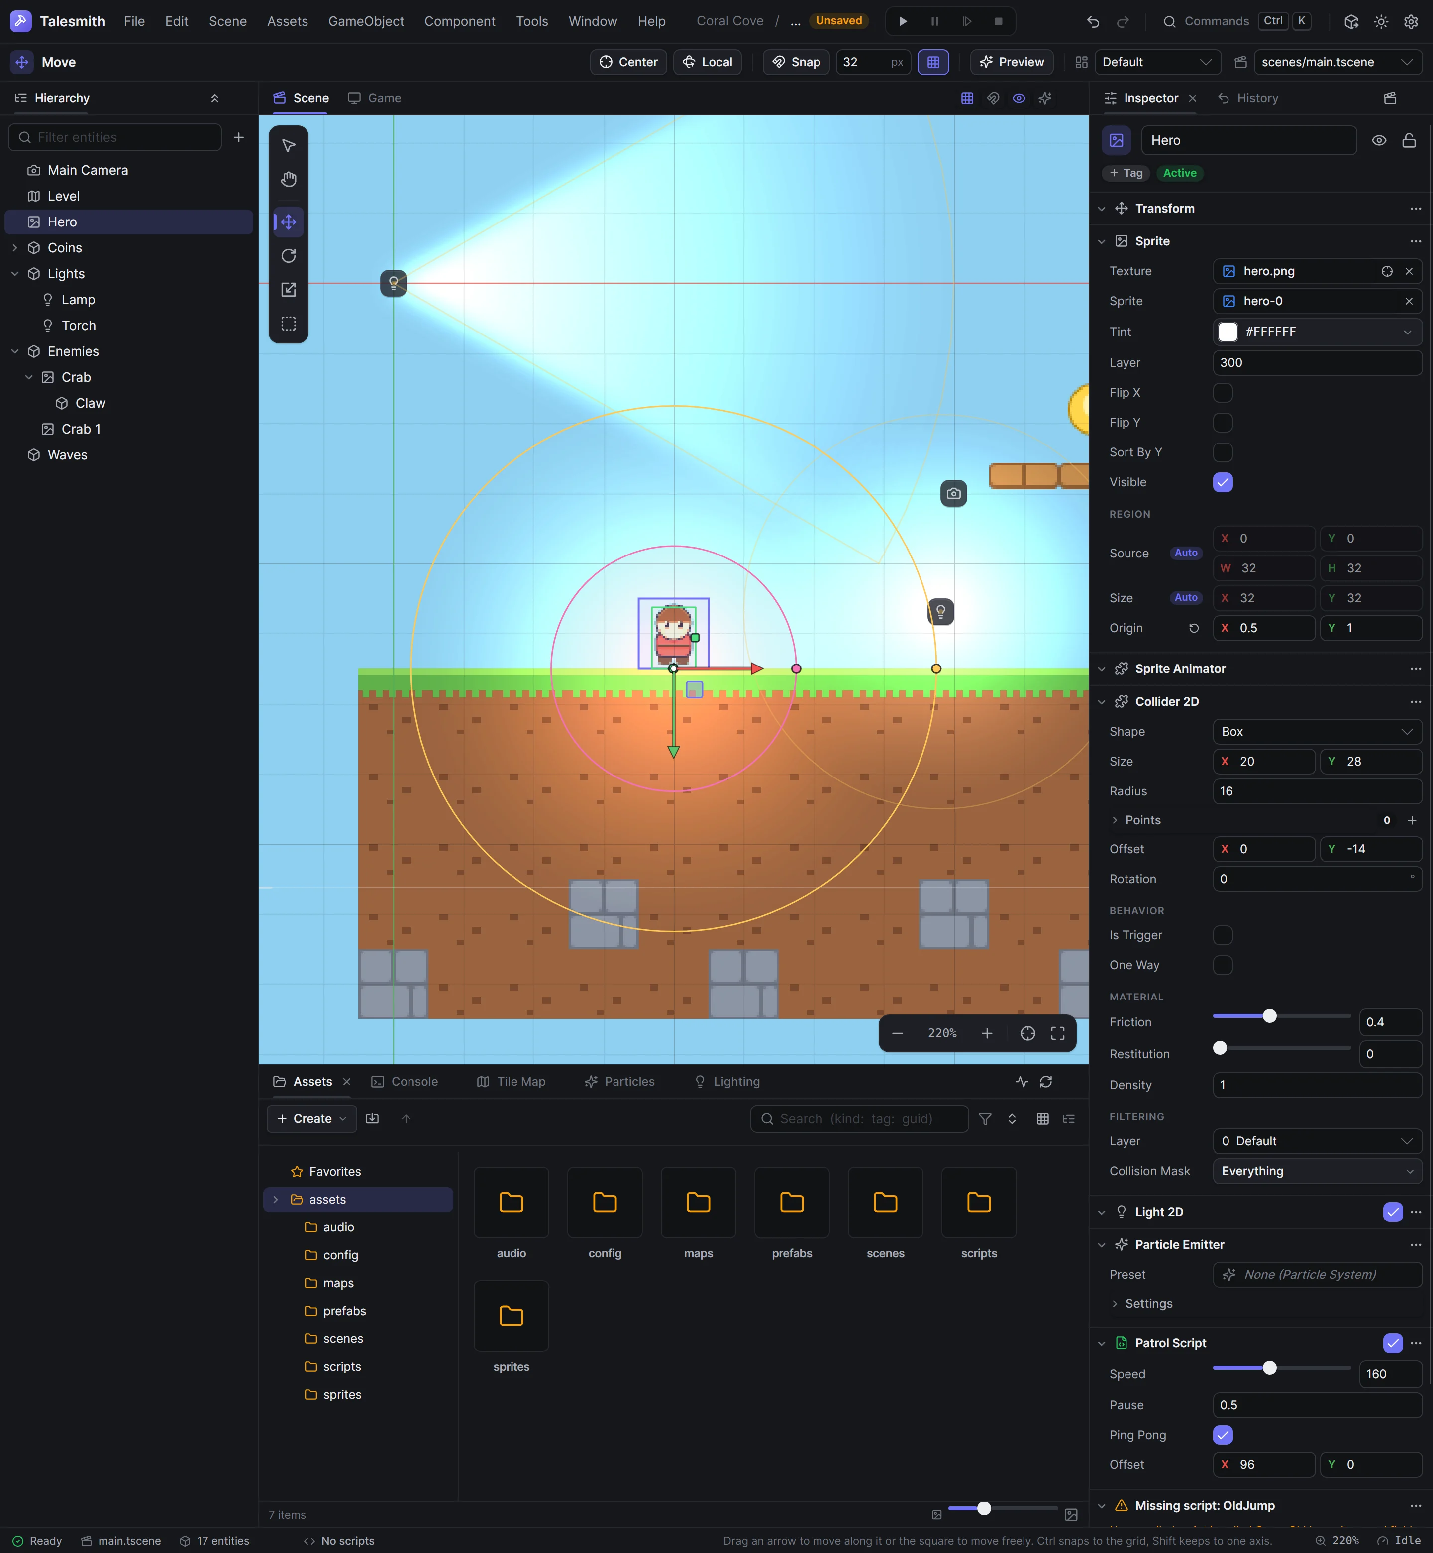Open the Default layout dropdown
Image resolution: width=1433 pixels, height=1553 pixels.
pos(1157,62)
